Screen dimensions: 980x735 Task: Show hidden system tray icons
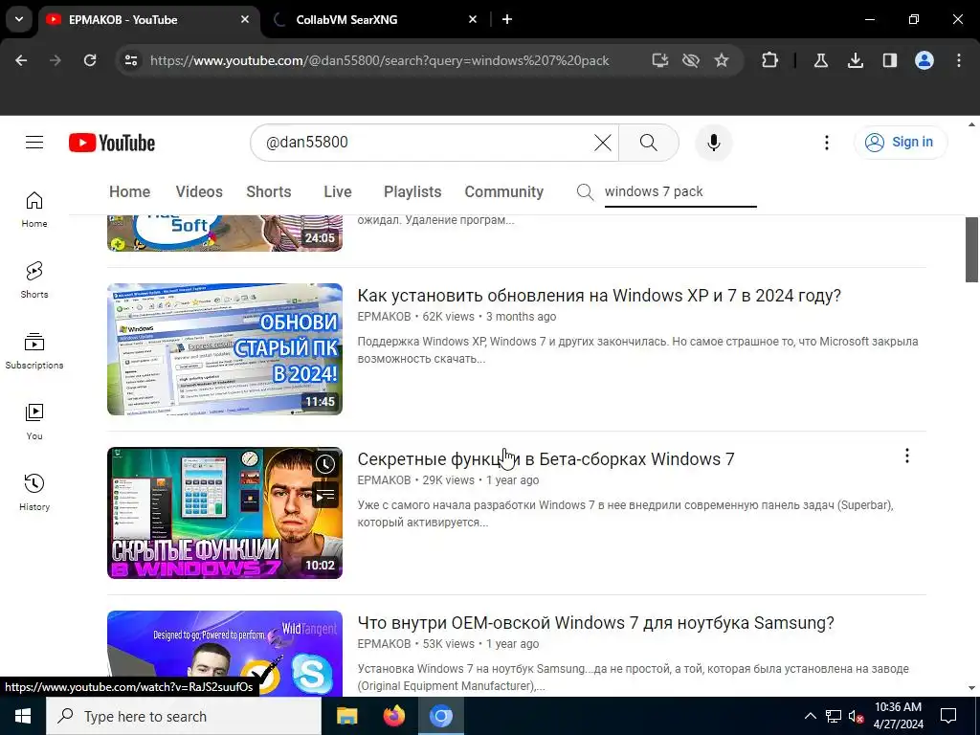810,716
